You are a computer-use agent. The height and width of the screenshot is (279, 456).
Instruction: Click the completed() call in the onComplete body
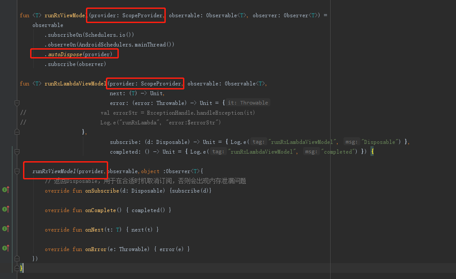tap(148, 210)
